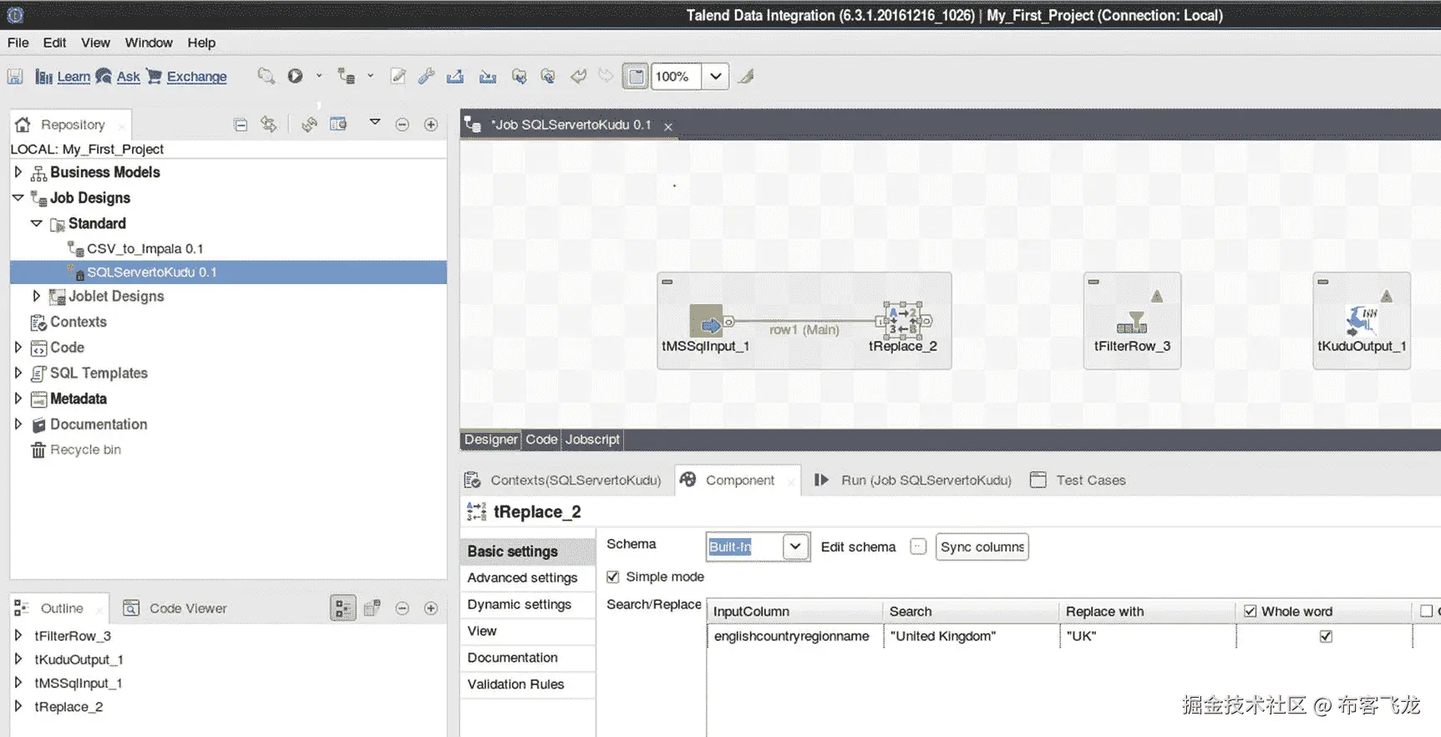Click the edit pencil toolbar icon
This screenshot has height=737, width=1441.
[x=398, y=76]
